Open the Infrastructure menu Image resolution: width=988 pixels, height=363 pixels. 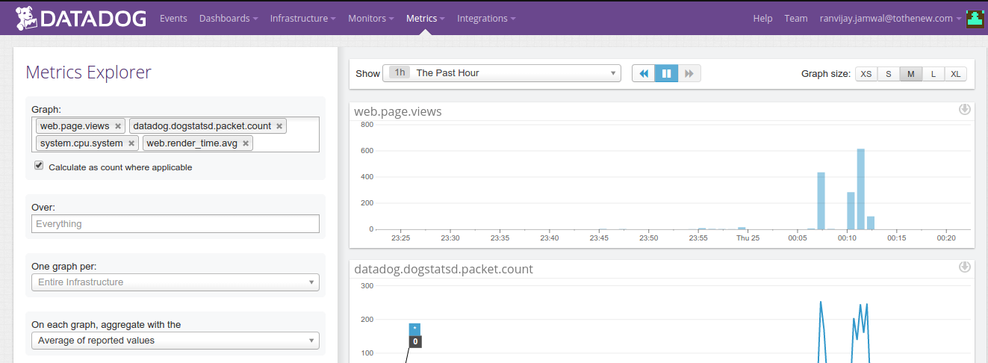pos(303,19)
